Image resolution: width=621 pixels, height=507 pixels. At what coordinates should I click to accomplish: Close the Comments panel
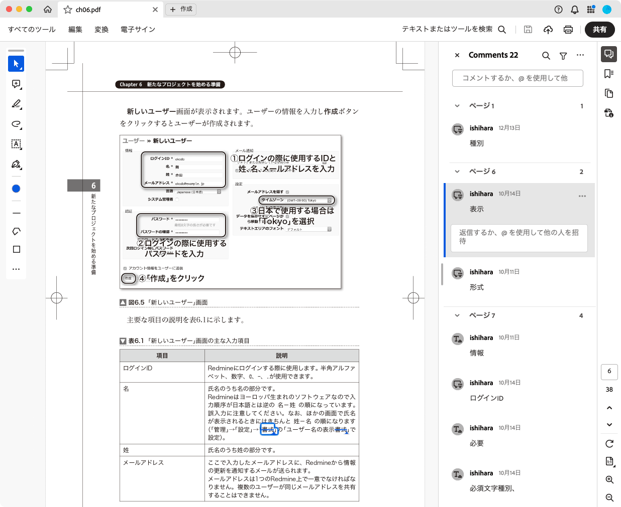click(457, 55)
